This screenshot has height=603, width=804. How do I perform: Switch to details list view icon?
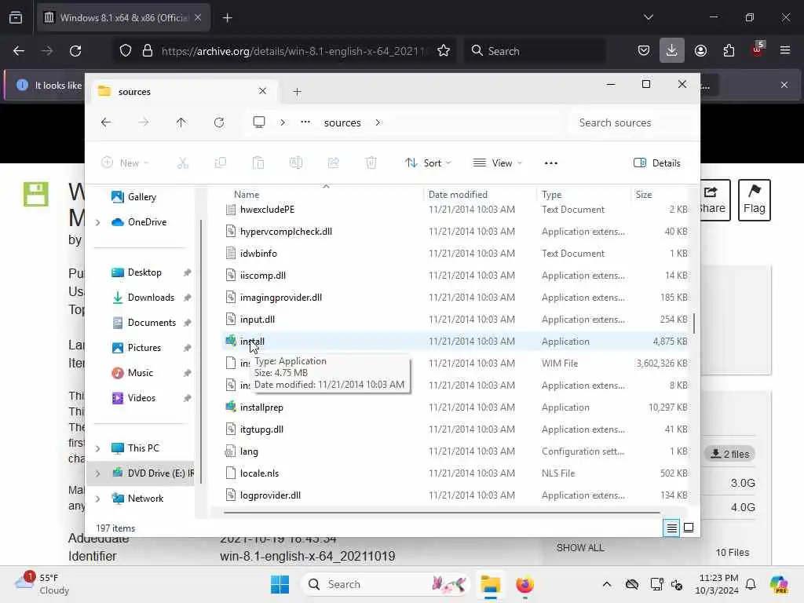pyautogui.click(x=672, y=528)
